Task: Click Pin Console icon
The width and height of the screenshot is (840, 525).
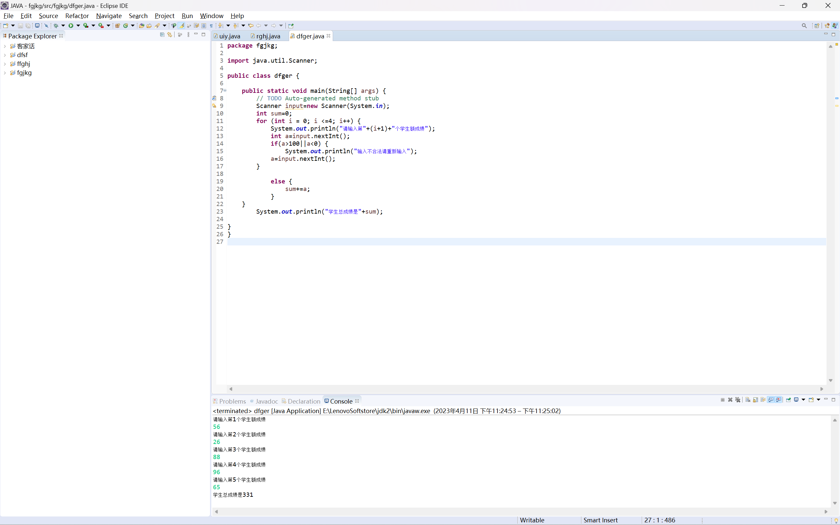Action: 788,400
